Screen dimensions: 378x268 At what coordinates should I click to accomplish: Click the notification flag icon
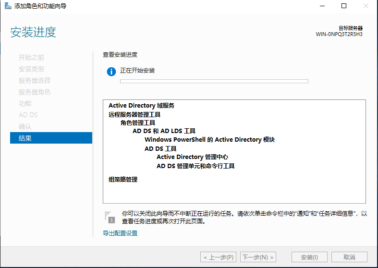click(x=110, y=217)
